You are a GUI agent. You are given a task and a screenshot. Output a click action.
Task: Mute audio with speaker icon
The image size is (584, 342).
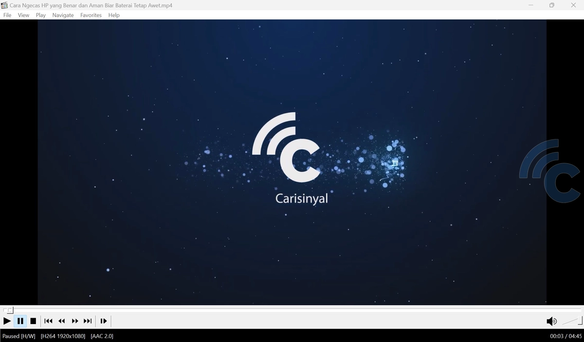coord(551,321)
